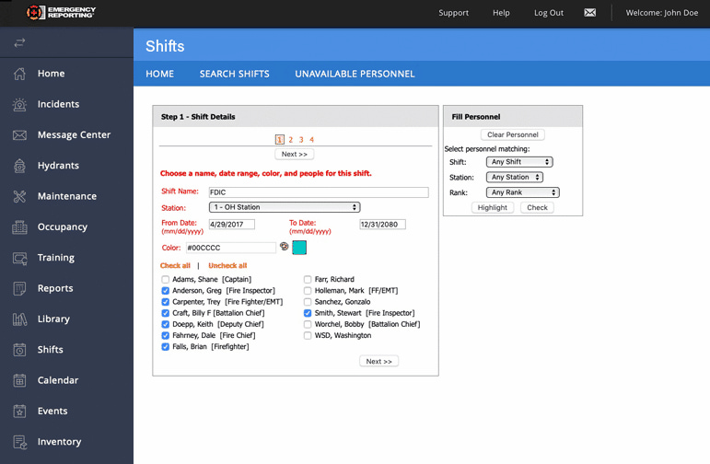Check the WSD, Washington checkbox
Screen dimensions: 710x464
[x=308, y=335]
